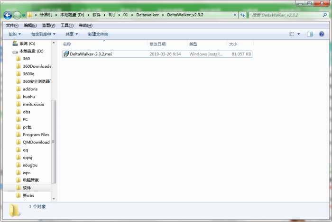
Task: Open the 文件(F) menu
Action: click(x=12, y=26)
